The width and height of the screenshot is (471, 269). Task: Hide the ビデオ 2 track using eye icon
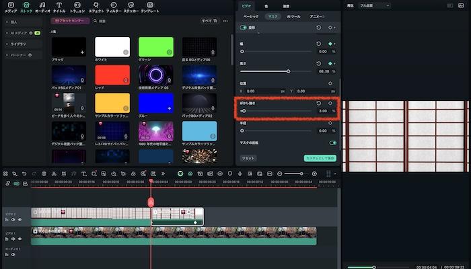[x=20, y=219]
